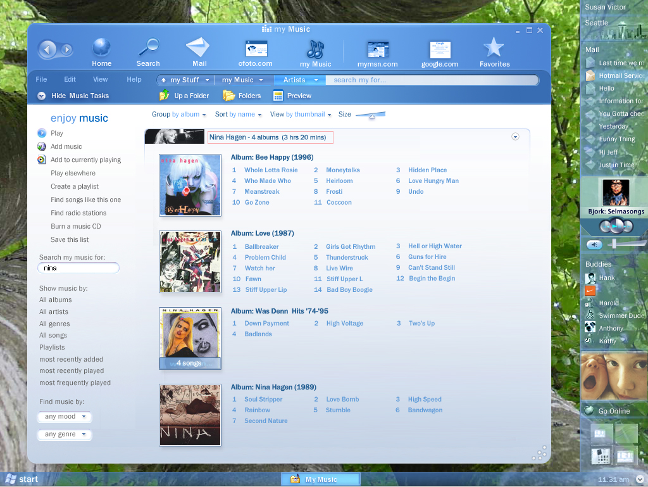Image resolution: width=648 pixels, height=487 pixels.
Task: Click Add to currently playing icon
Action: click(42, 160)
